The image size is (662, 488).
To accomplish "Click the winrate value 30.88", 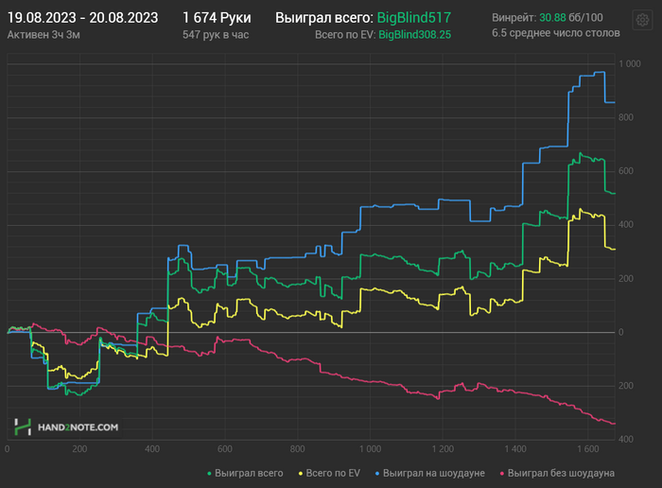I will click(552, 18).
